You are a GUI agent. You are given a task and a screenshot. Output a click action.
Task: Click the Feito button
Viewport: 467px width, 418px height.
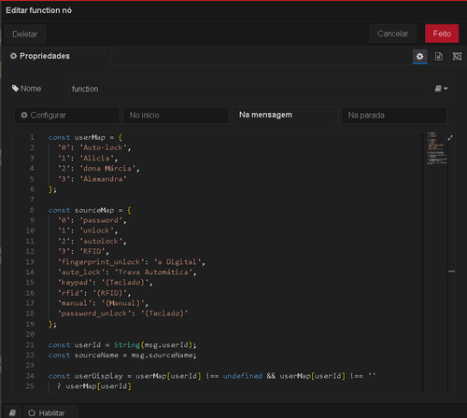[442, 34]
